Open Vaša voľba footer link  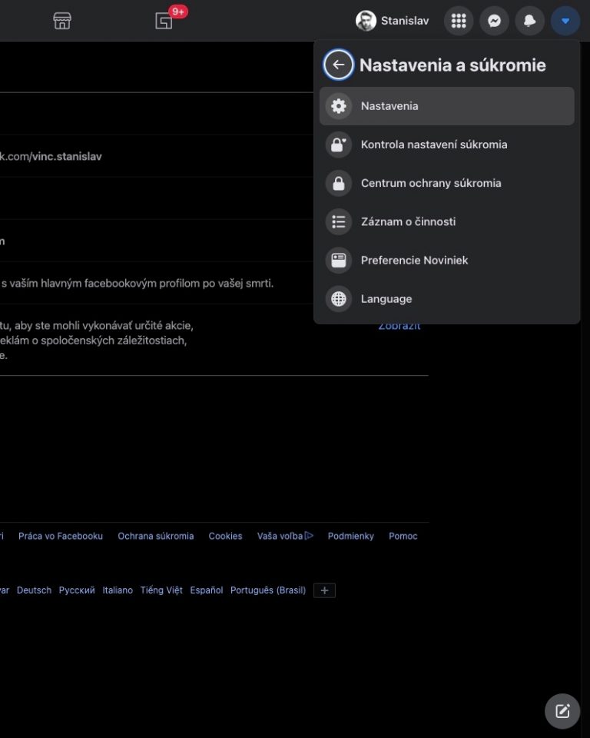pos(280,536)
